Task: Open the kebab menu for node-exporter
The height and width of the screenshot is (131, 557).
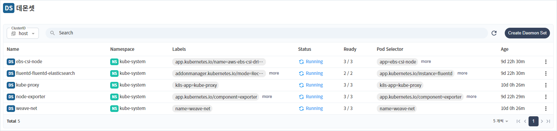Action: [x=546, y=97]
